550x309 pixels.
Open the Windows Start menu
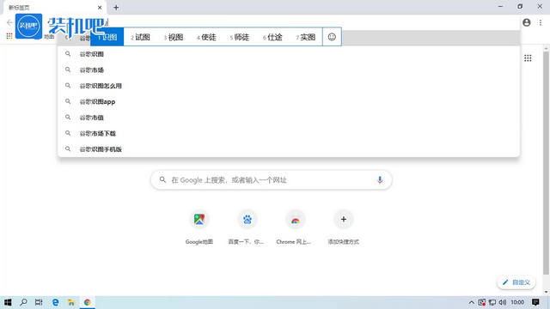pos(8,302)
